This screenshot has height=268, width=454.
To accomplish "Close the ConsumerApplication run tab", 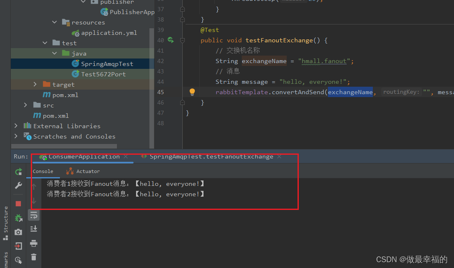I will pos(126,156).
